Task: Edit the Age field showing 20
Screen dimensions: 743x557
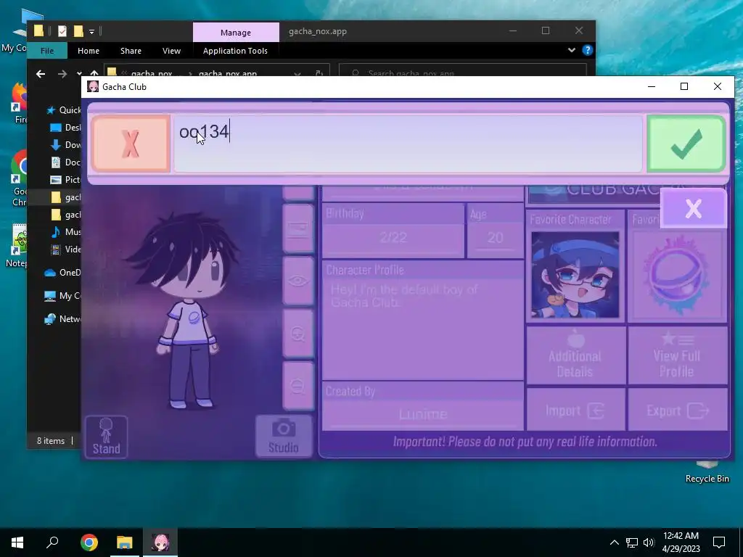Action: 495,237
